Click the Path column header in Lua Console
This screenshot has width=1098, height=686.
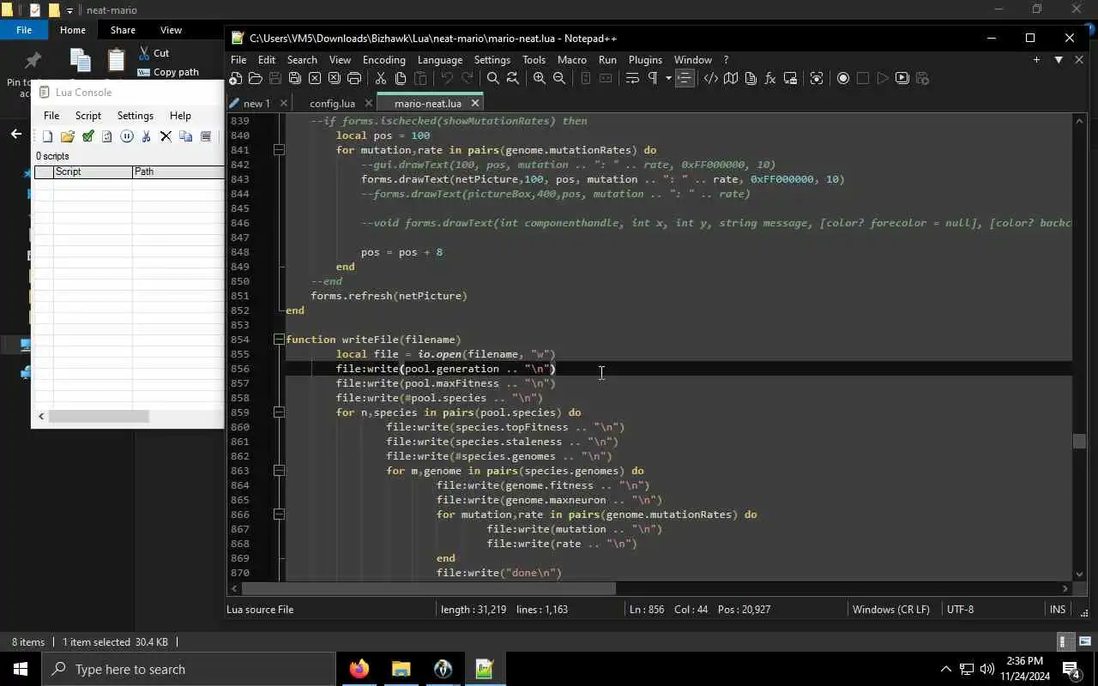(178, 171)
